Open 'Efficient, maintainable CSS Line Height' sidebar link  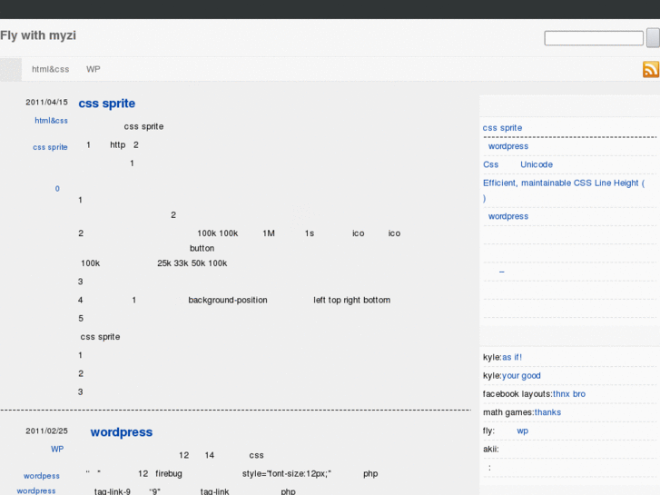(563, 183)
